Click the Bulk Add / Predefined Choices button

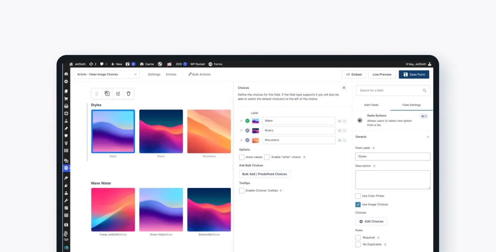pyautogui.click(x=264, y=174)
